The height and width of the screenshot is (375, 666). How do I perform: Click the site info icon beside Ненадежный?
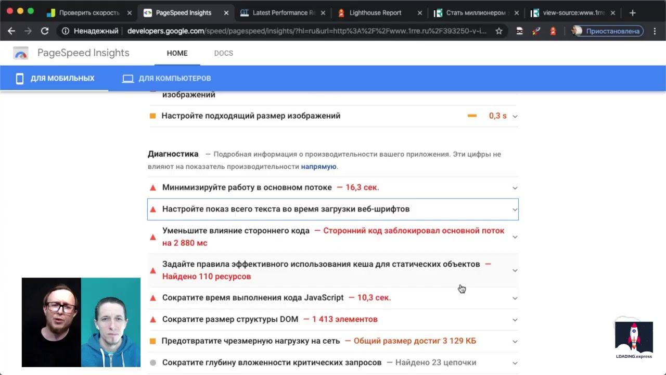[x=66, y=31]
